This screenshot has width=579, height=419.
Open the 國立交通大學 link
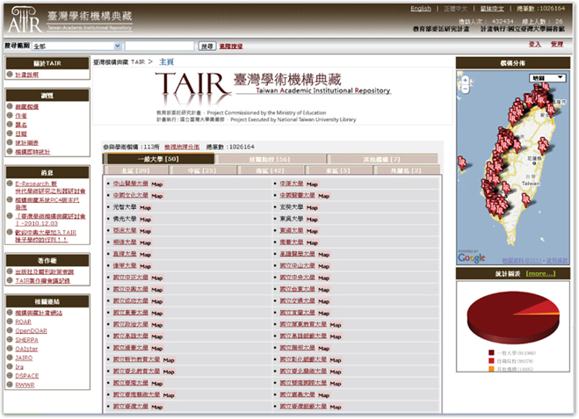297,301
